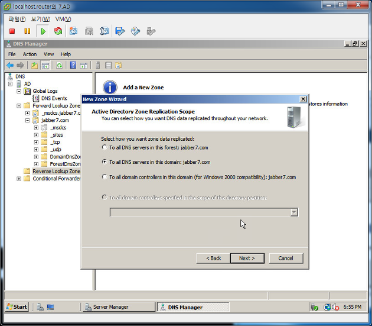Viewport: 372px width, 326px height.
Task: Cancel the New Zone Wizard
Action: (286, 258)
